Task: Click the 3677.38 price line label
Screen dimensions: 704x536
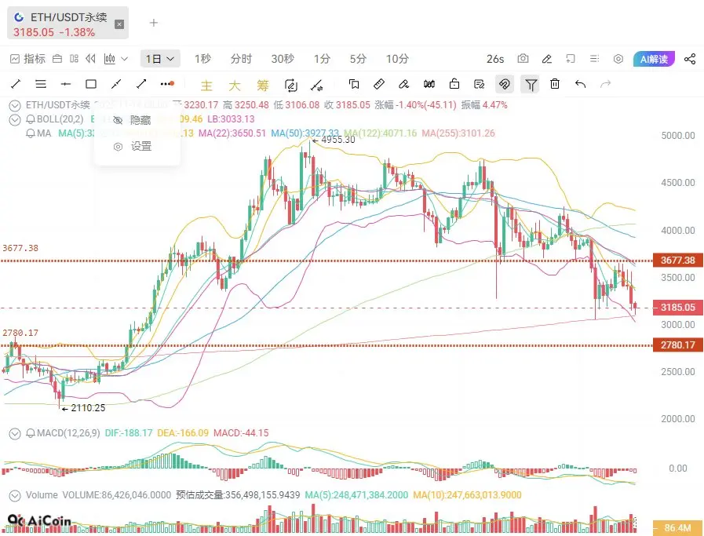Action: pyautogui.click(x=677, y=261)
